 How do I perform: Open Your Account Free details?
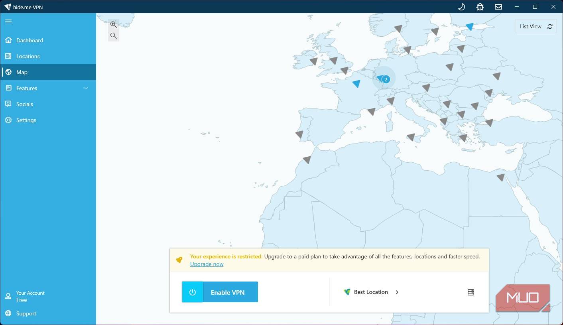click(30, 296)
